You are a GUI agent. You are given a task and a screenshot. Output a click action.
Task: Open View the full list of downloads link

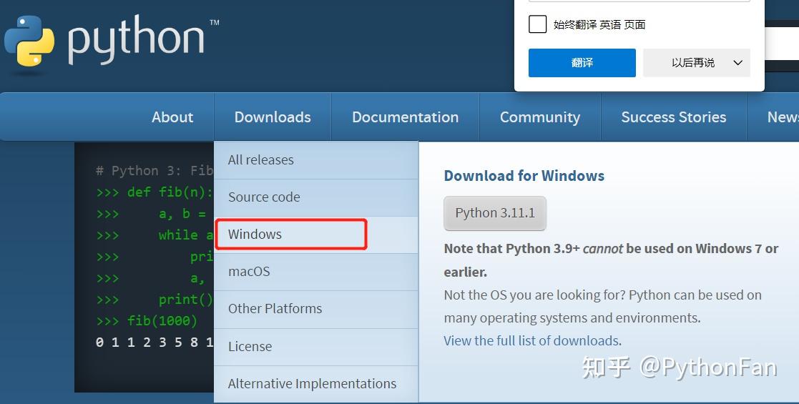tap(531, 341)
